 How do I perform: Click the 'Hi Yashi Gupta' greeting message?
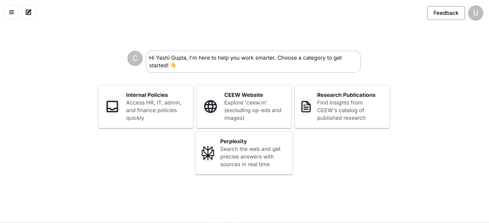pyautogui.click(x=245, y=58)
